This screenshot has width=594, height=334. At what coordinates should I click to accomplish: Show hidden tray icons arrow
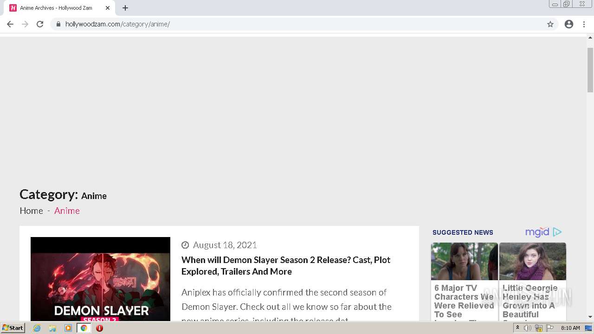pyautogui.click(x=517, y=328)
